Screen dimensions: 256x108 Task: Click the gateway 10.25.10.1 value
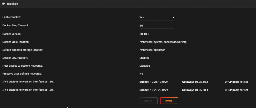click(201, 82)
